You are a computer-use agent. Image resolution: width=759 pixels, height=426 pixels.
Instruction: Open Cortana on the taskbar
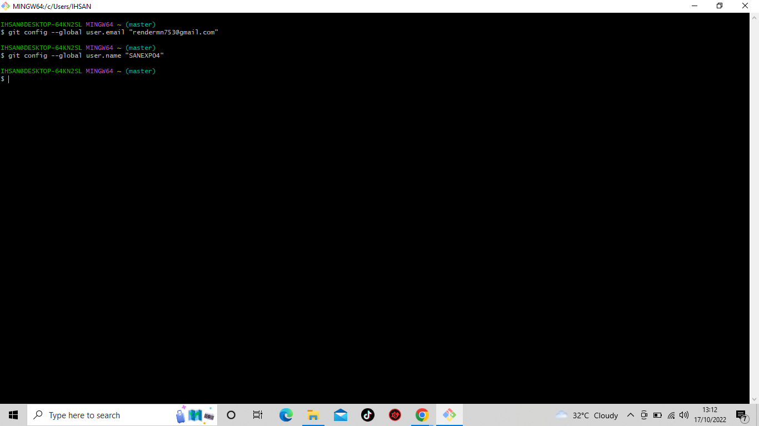tap(231, 415)
